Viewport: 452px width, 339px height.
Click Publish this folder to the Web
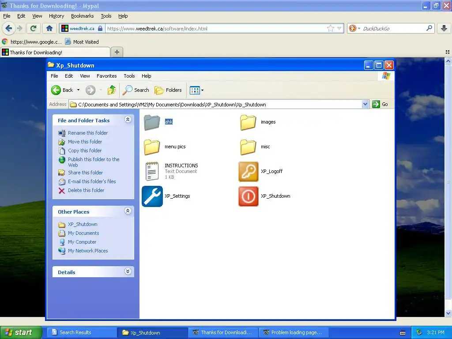click(94, 162)
